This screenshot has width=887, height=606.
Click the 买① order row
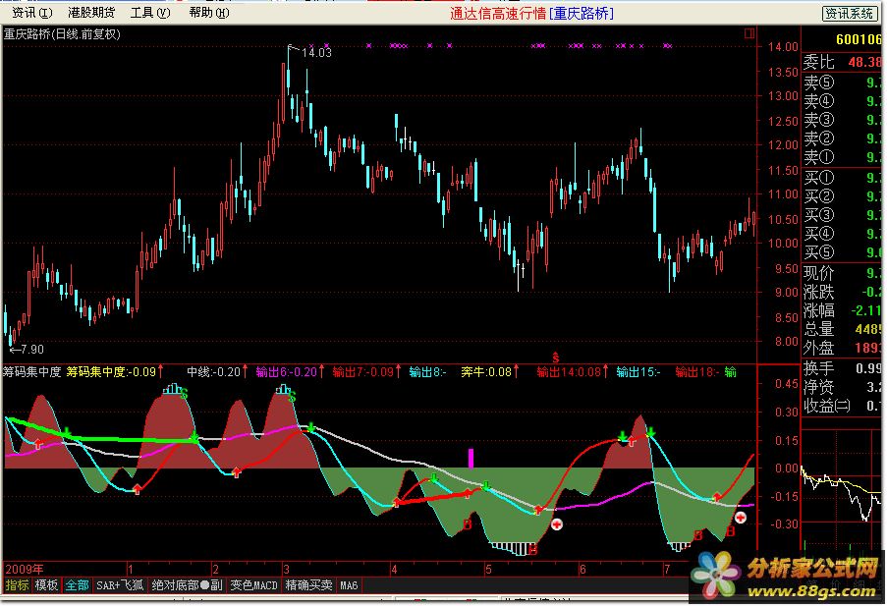pos(843,178)
